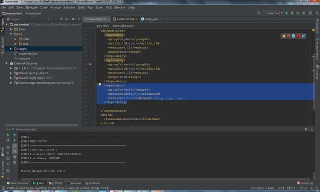Expand Maven: junit:junit:4.11 library
The width and height of the screenshot is (320, 192).
tap(11, 73)
